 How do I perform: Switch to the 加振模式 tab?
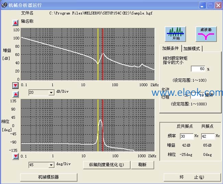pyautogui.click(x=192, y=49)
